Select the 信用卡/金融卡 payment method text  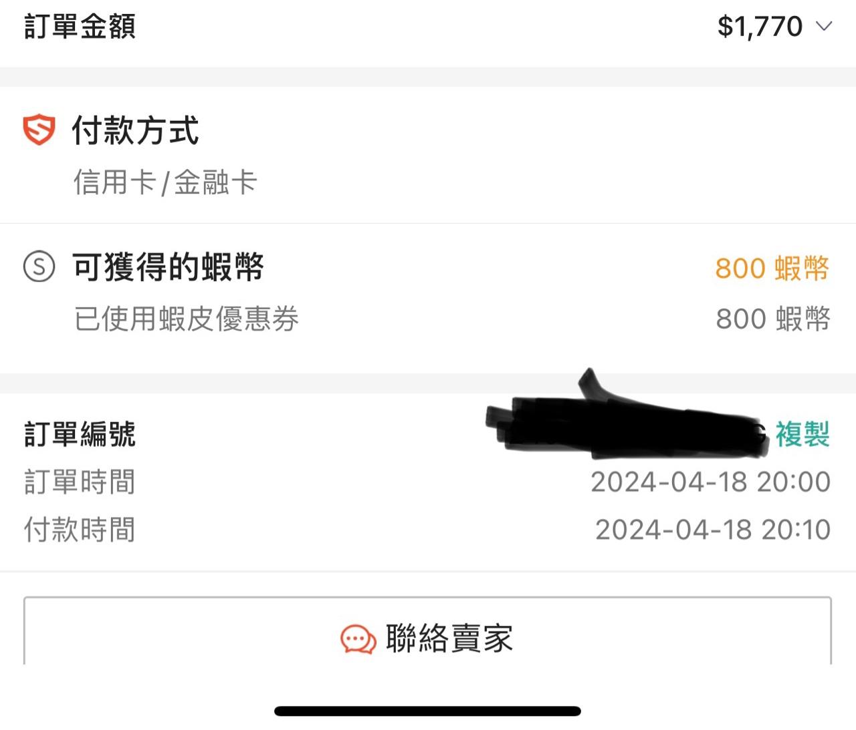(x=165, y=182)
